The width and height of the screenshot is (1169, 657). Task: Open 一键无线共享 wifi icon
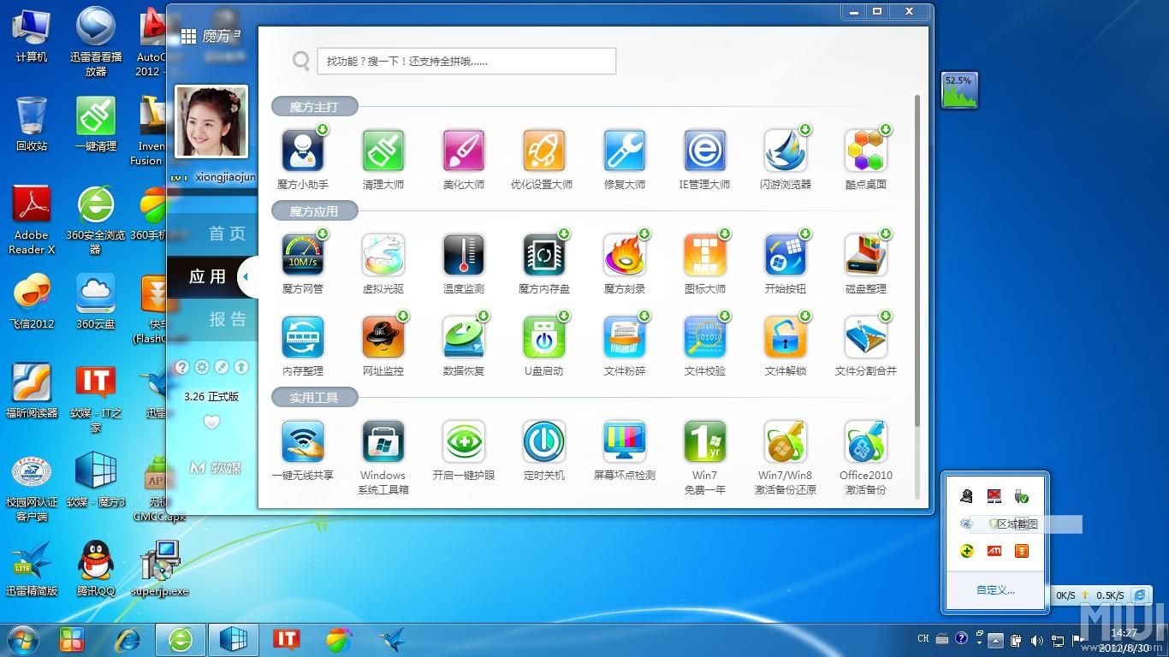(303, 441)
